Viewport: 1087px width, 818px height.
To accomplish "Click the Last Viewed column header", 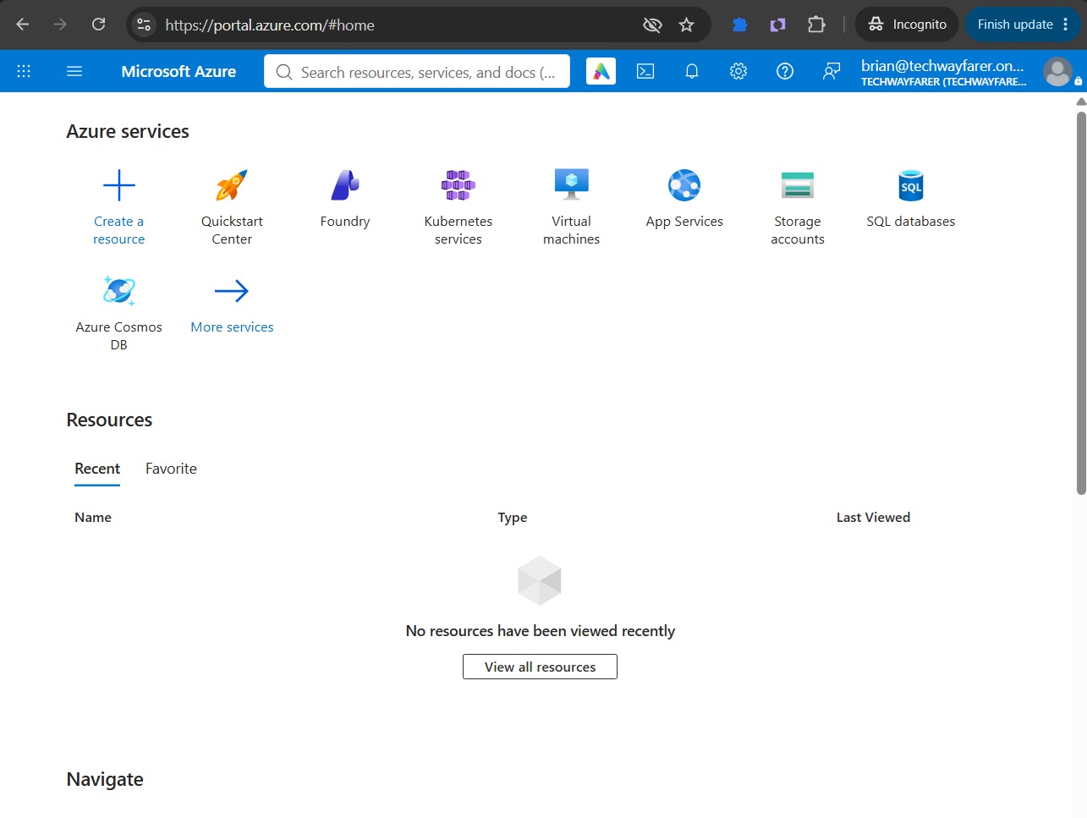I will (x=873, y=518).
